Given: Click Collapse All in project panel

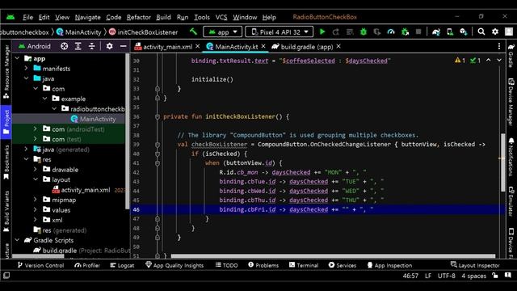Looking at the screenshot, I should tap(91, 46).
